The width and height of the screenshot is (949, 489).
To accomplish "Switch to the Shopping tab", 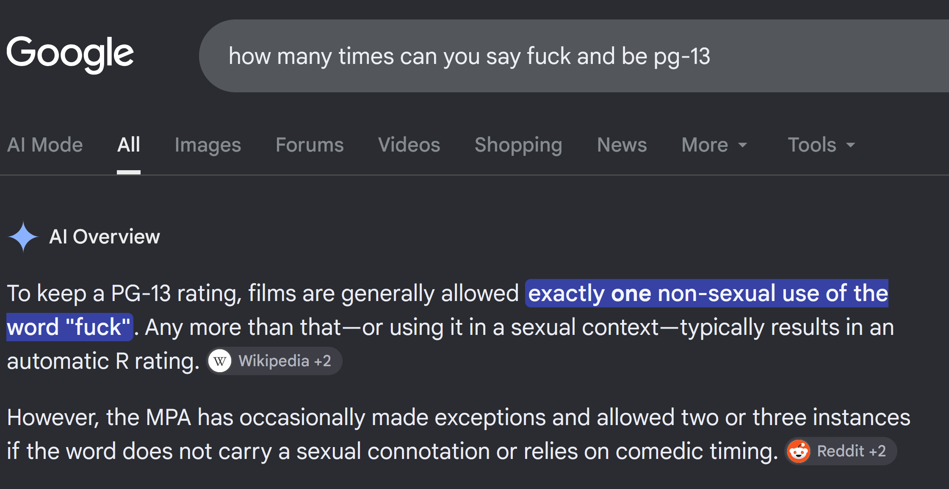I will point(518,145).
